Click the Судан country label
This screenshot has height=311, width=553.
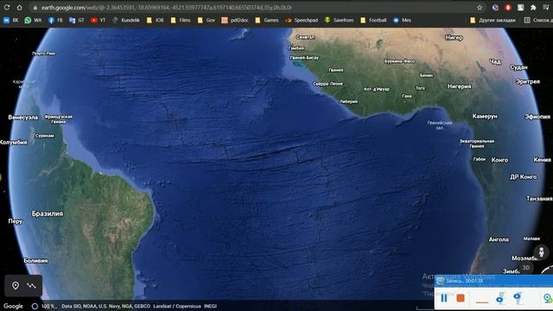tap(518, 67)
